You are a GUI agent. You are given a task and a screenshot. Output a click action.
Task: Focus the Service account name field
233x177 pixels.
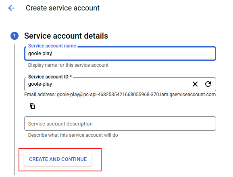pos(120,54)
